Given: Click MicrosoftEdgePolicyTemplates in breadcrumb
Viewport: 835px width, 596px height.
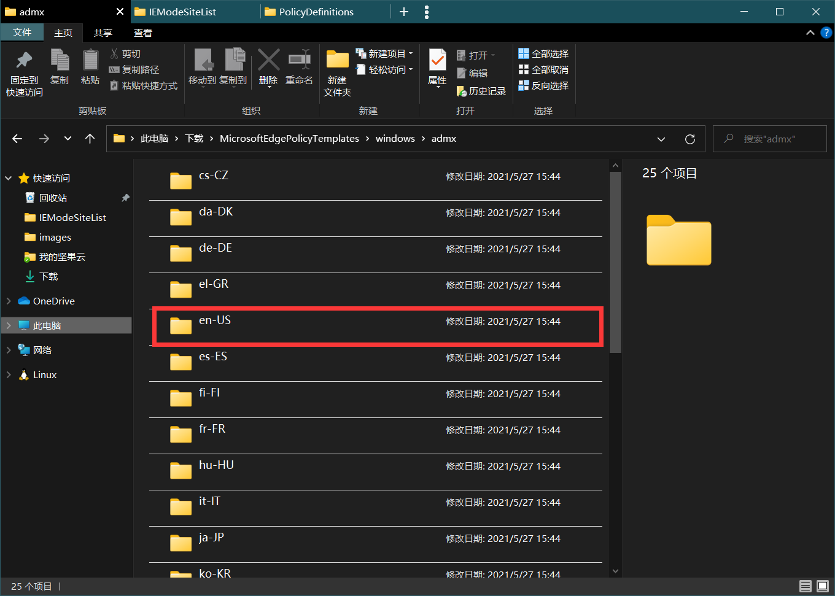Looking at the screenshot, I should [289, 139].
